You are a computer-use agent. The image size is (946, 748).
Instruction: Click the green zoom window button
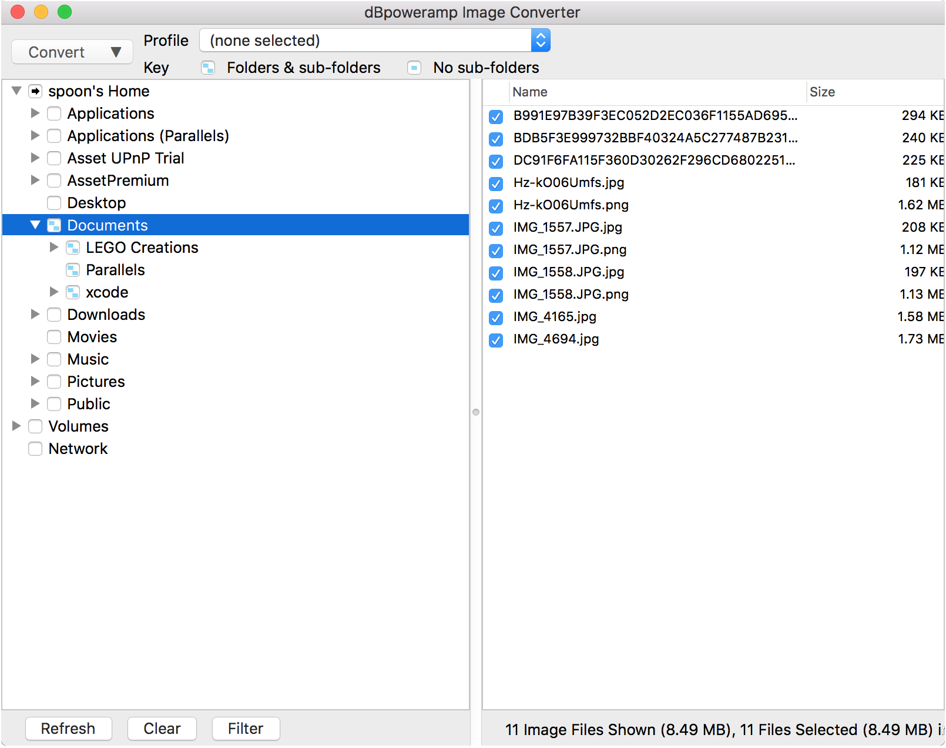point(65,12)
